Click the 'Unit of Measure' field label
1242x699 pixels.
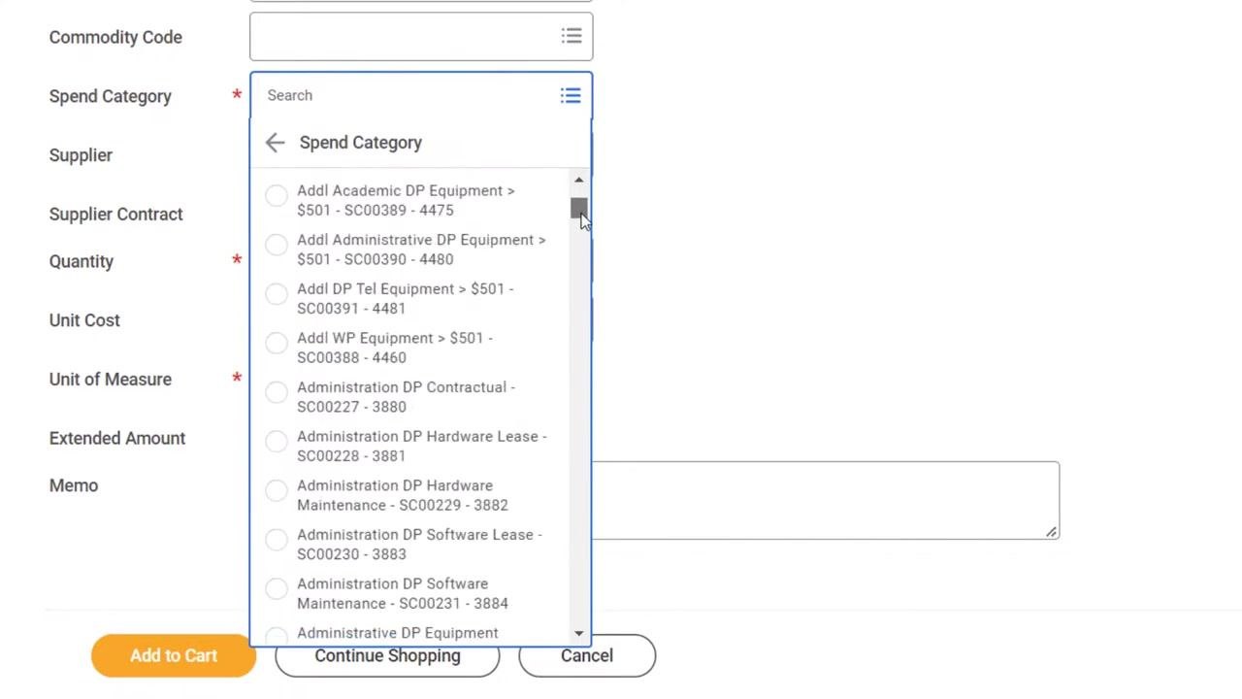click(111, 380)
